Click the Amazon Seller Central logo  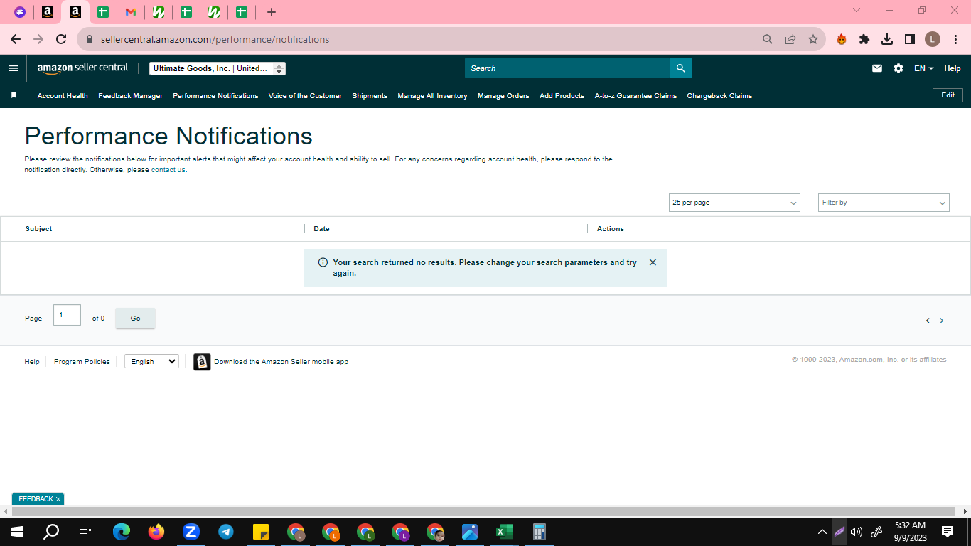point(82,68)
